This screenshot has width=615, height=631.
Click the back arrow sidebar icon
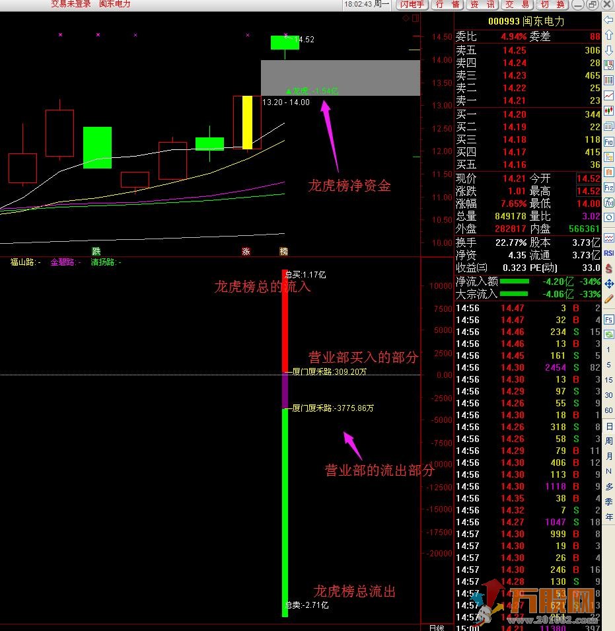(608, 19)
